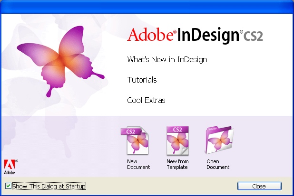Click the New Document text label
The image size is (294, 196).
[x=138, y=164]
